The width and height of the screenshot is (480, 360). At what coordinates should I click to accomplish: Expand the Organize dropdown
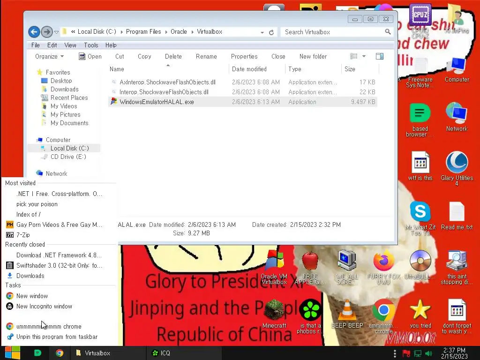tap(49, 56)
